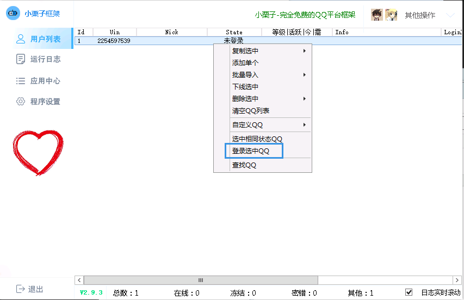Open the 其他操作 dropdown
This screenshot has height=300, width=464.
(x=420, y=15)
